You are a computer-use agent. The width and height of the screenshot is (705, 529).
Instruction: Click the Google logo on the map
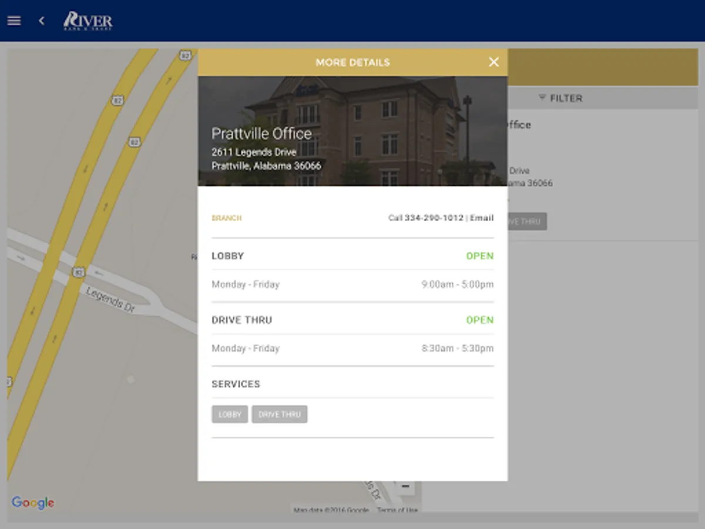(33, 503)
